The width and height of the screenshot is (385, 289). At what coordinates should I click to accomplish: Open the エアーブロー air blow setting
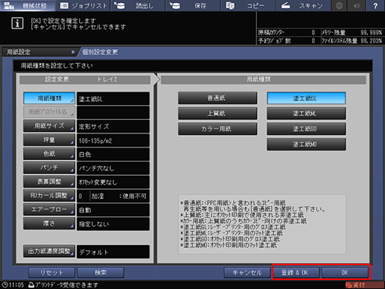(x=49, y=209)
